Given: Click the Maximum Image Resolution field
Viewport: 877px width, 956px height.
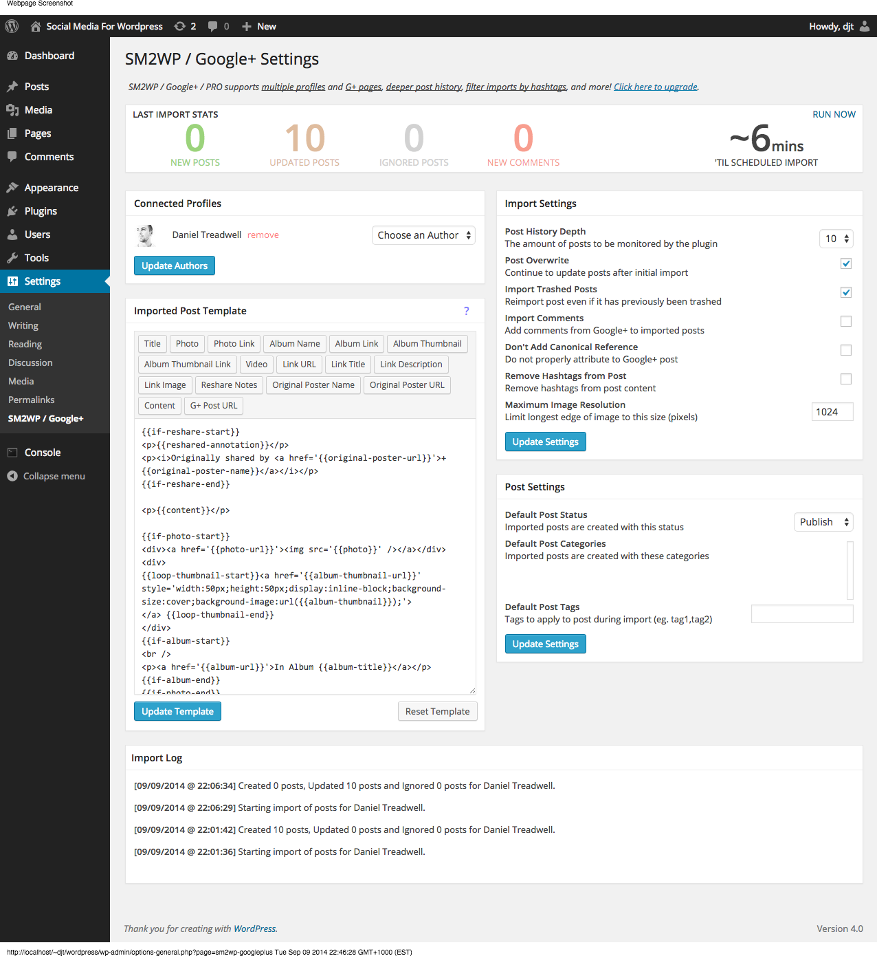Looking at the screenshot, I should point(832,412).
